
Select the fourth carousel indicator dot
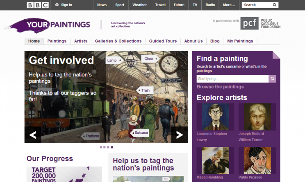(x=112, y=147)
